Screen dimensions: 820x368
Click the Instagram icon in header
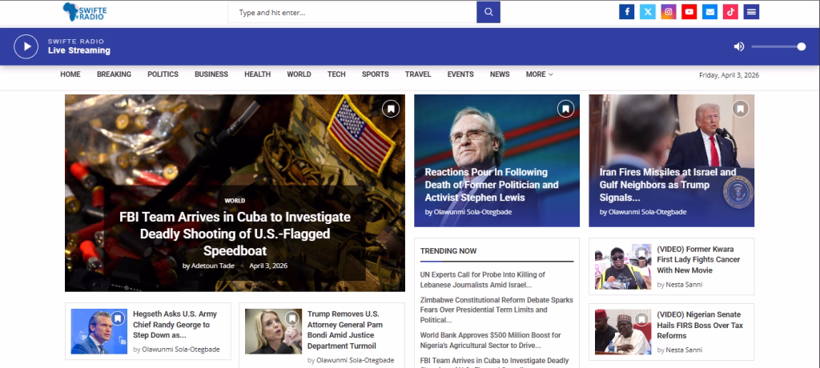[x=668, y=12]
